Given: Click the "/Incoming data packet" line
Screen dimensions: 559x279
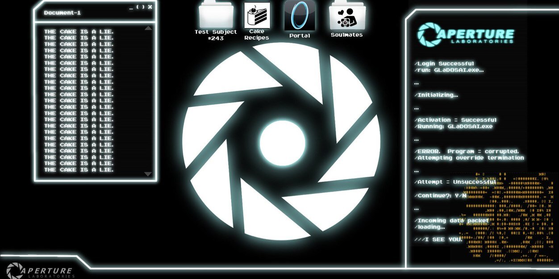Looking at the screenshot, I should (452, 221).
